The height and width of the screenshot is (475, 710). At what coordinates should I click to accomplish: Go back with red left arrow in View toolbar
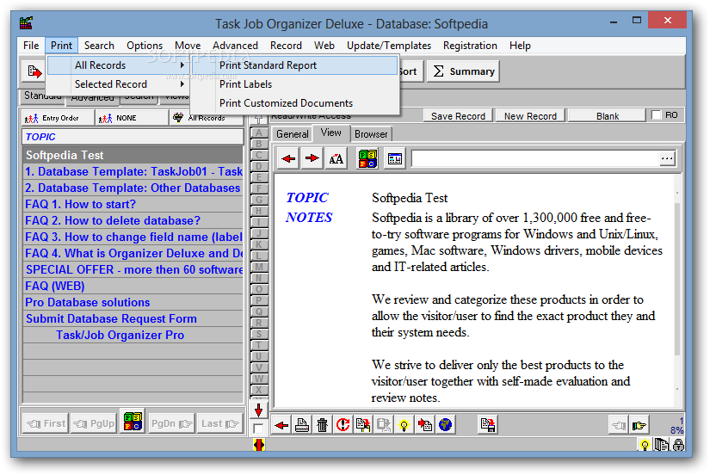pyautogui.click(x=288, y=158)
